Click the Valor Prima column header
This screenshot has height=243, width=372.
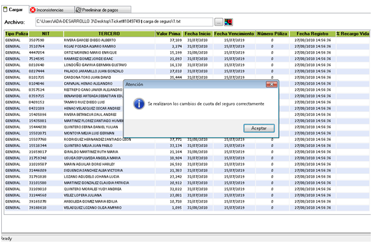[168, 34]
